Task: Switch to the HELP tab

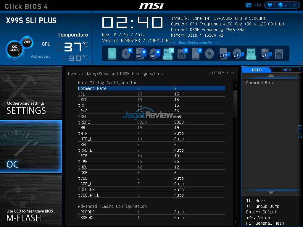Action: point(257,70)
